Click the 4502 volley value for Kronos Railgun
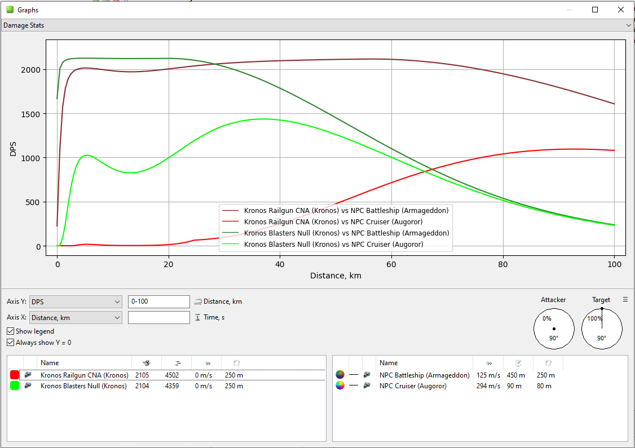 click(x=172, y=375)
